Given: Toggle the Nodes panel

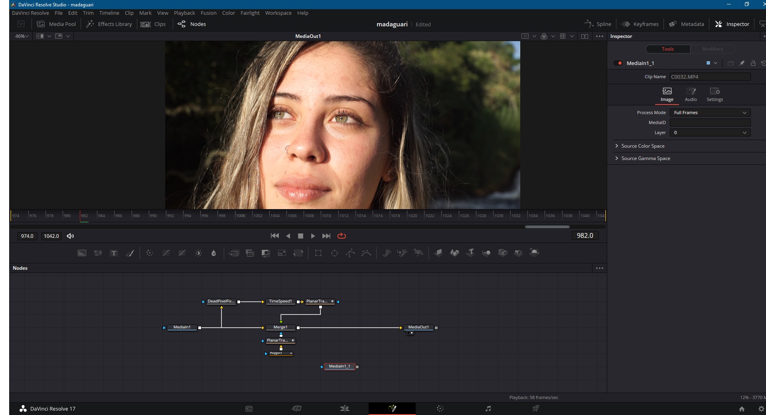Looking at the screenshot, I should click(x=191, y=24).
